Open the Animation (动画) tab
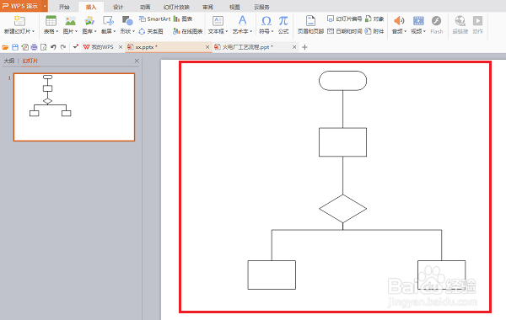The image size is (506, 320). point(145,7)
